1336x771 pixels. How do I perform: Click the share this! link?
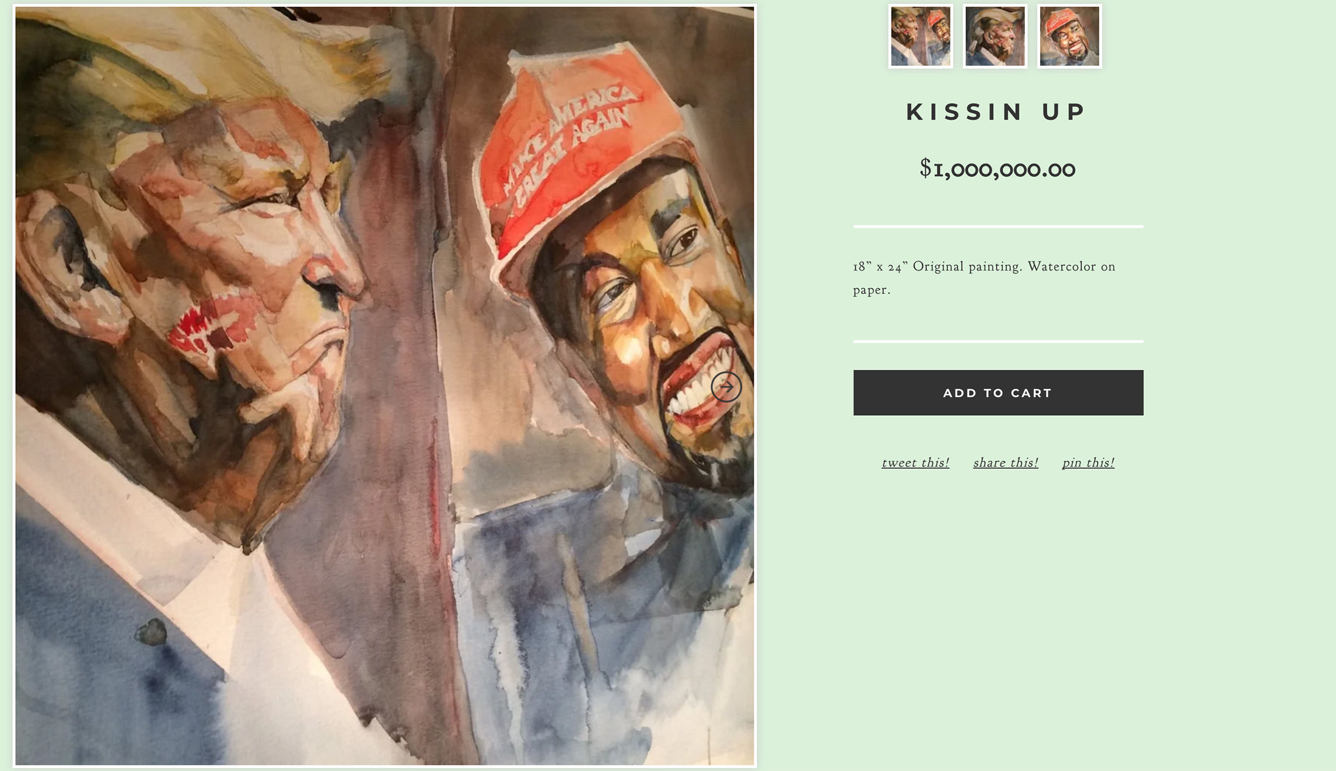coord(1005,461)
